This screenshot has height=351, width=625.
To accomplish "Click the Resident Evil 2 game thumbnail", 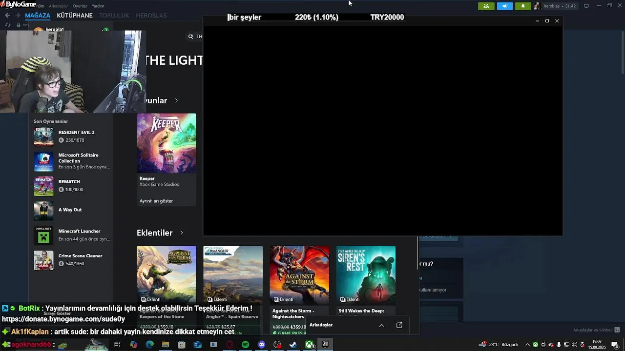I will [x=43, y=136].
